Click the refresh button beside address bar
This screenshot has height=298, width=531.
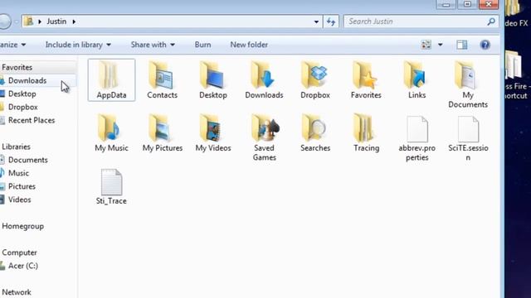tap(331, 22)
